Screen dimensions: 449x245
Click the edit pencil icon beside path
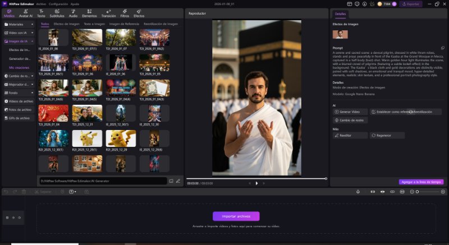coord(178,181)
